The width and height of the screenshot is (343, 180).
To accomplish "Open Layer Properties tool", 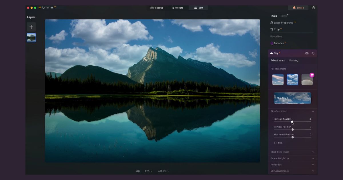I will [x=283, y=23].
